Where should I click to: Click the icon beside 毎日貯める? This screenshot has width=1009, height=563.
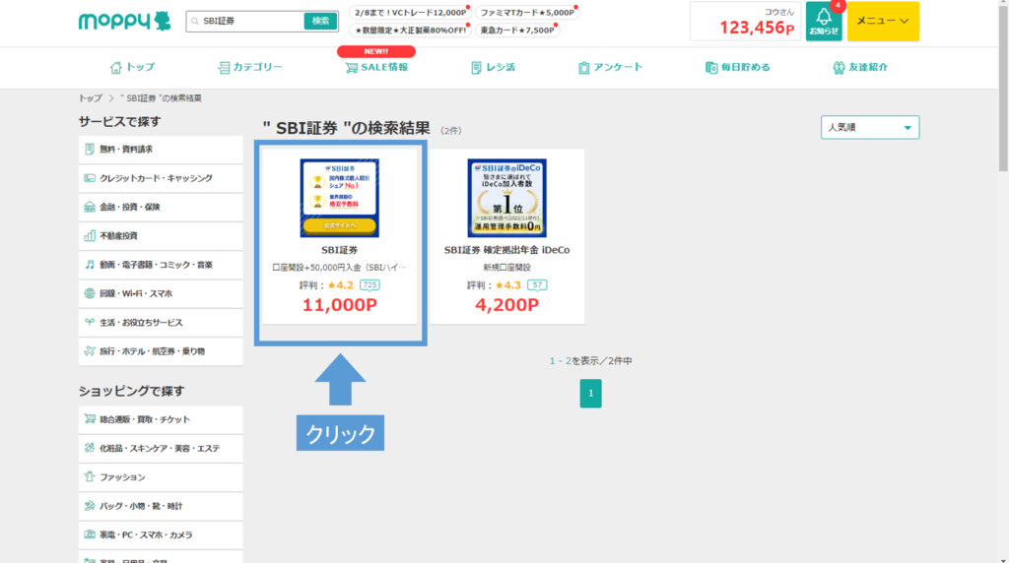[x=711, y=68]
